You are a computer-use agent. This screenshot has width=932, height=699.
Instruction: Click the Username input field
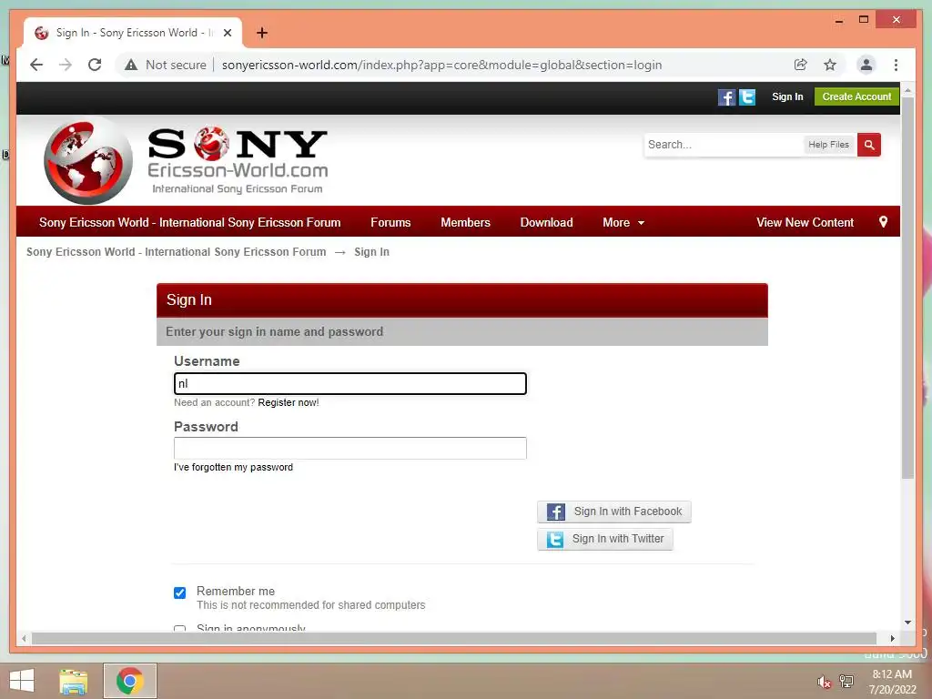(x=350, y=383)
